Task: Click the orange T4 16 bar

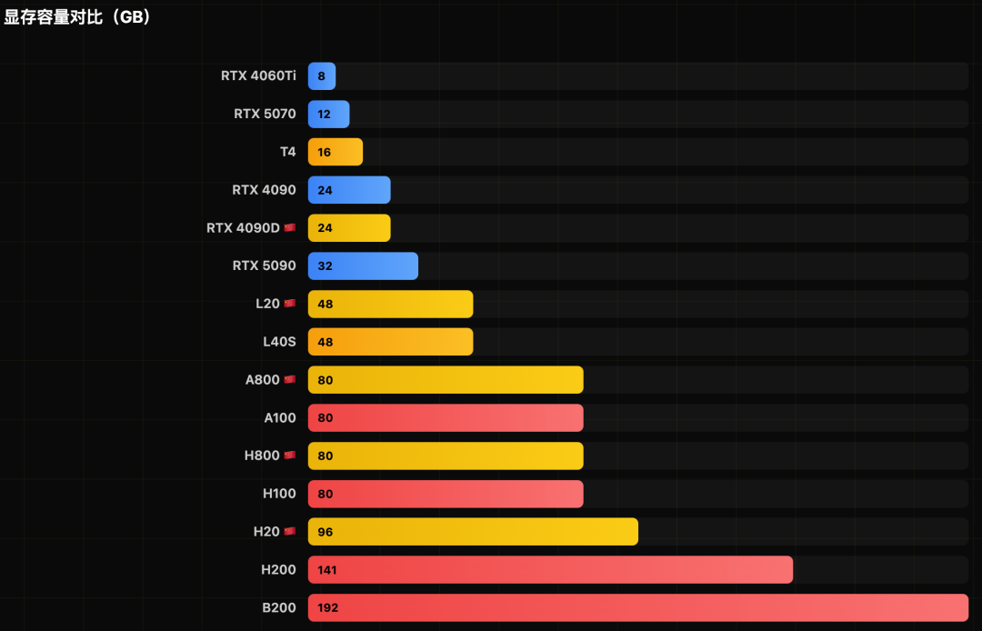Action: (336, 152)
